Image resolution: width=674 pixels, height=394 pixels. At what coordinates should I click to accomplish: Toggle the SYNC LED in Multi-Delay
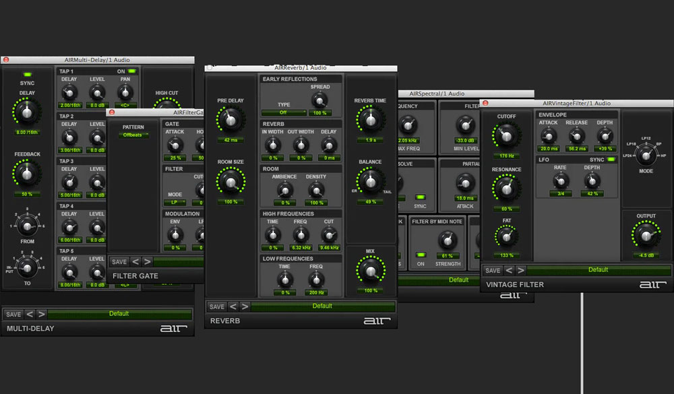[27, 75]
